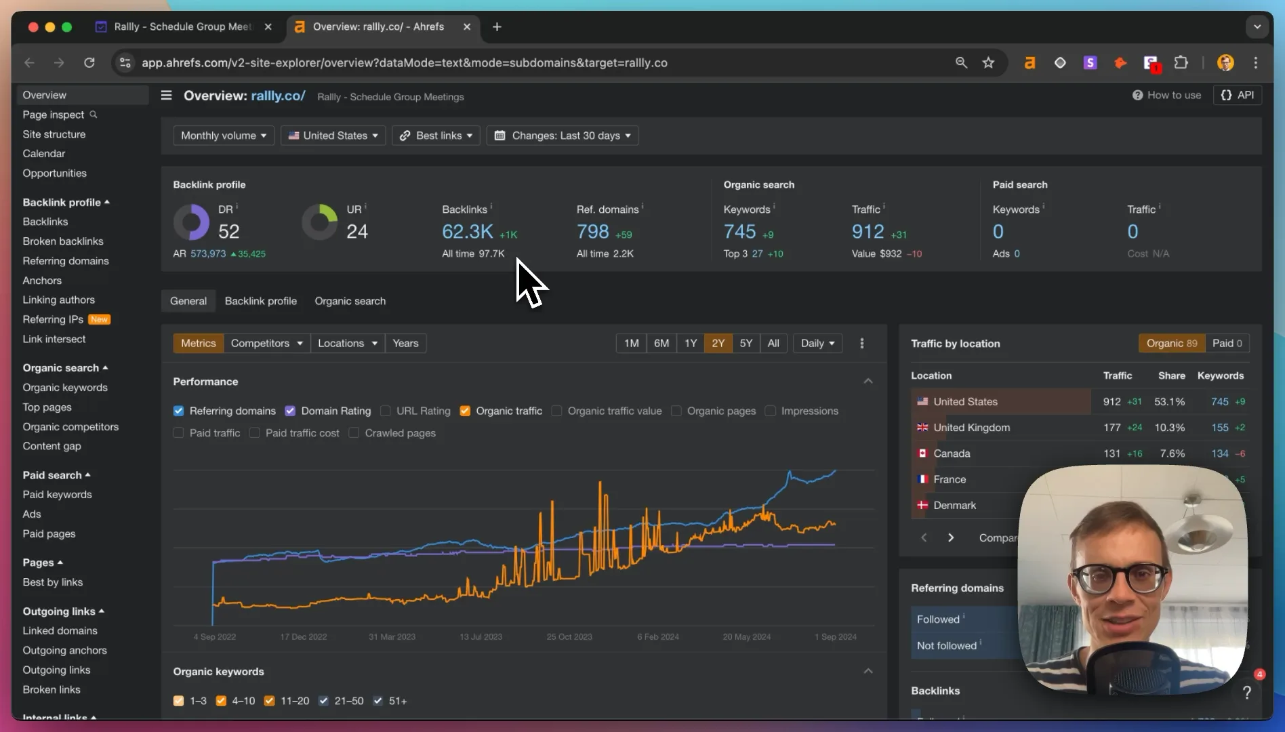The width and height of the screenshot is (1285, 732).
Task: Select the 1Y time range button
Action: pos(690,344)
